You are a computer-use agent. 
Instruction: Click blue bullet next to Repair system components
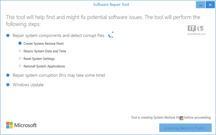click(x=8, y=35)
